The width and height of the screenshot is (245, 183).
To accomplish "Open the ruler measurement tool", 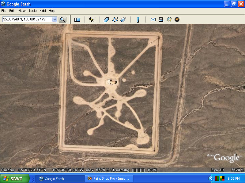I will pos(138,20).
